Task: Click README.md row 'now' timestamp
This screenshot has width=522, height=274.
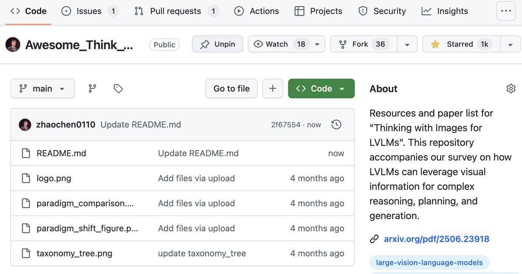Action: click(336, 154)
